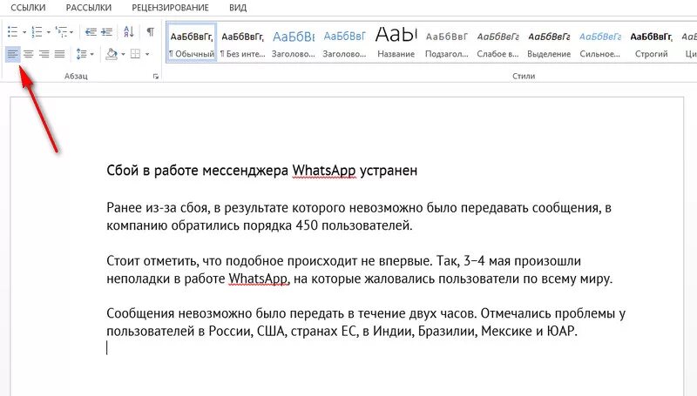Click the word 'ЮАР.' in last paragraph
Viewport: 697px width, 396px height.
[x=562, y=332]
